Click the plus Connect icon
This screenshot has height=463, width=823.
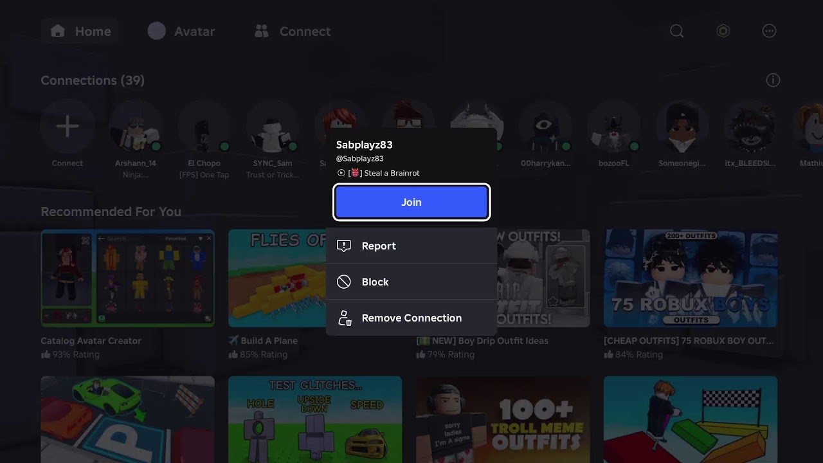[68, 126]
